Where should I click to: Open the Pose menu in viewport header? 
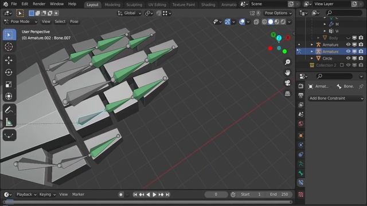coord(74,22)
